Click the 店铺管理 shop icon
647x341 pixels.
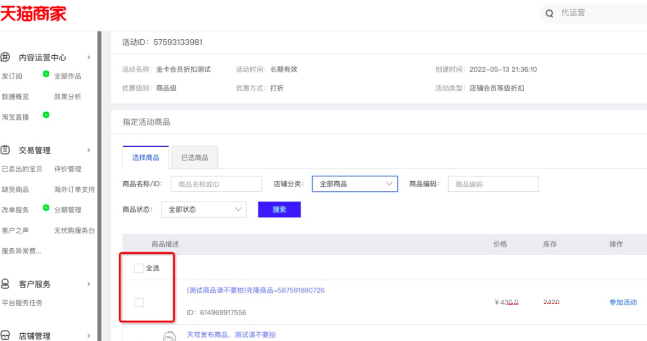tap(6, 335)
